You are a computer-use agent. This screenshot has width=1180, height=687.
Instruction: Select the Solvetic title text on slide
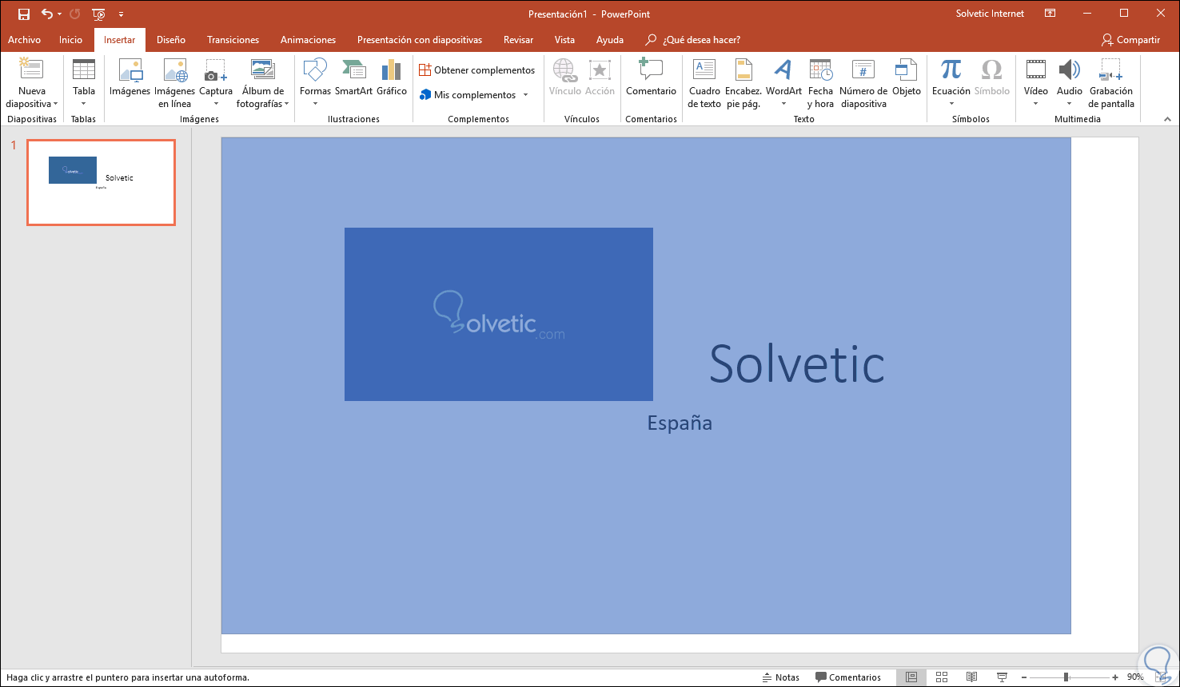coord(796,363)
